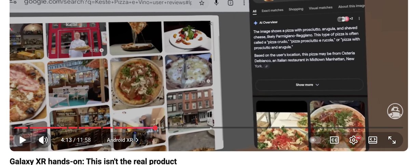
Task: Select the About this image tab
Action: [351, 6]
